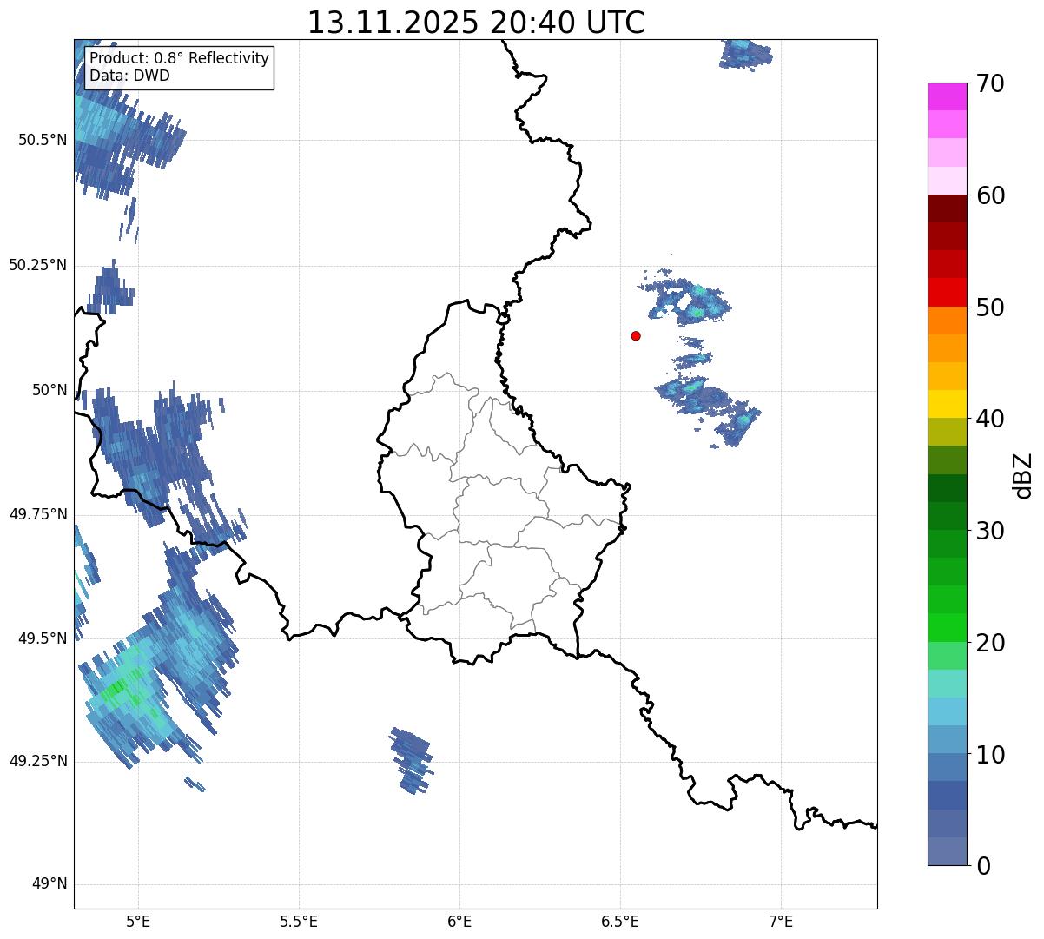Click the slate-blue bottom colorbar segment
Screen dimensions: 1044x939
pos(947,851)
